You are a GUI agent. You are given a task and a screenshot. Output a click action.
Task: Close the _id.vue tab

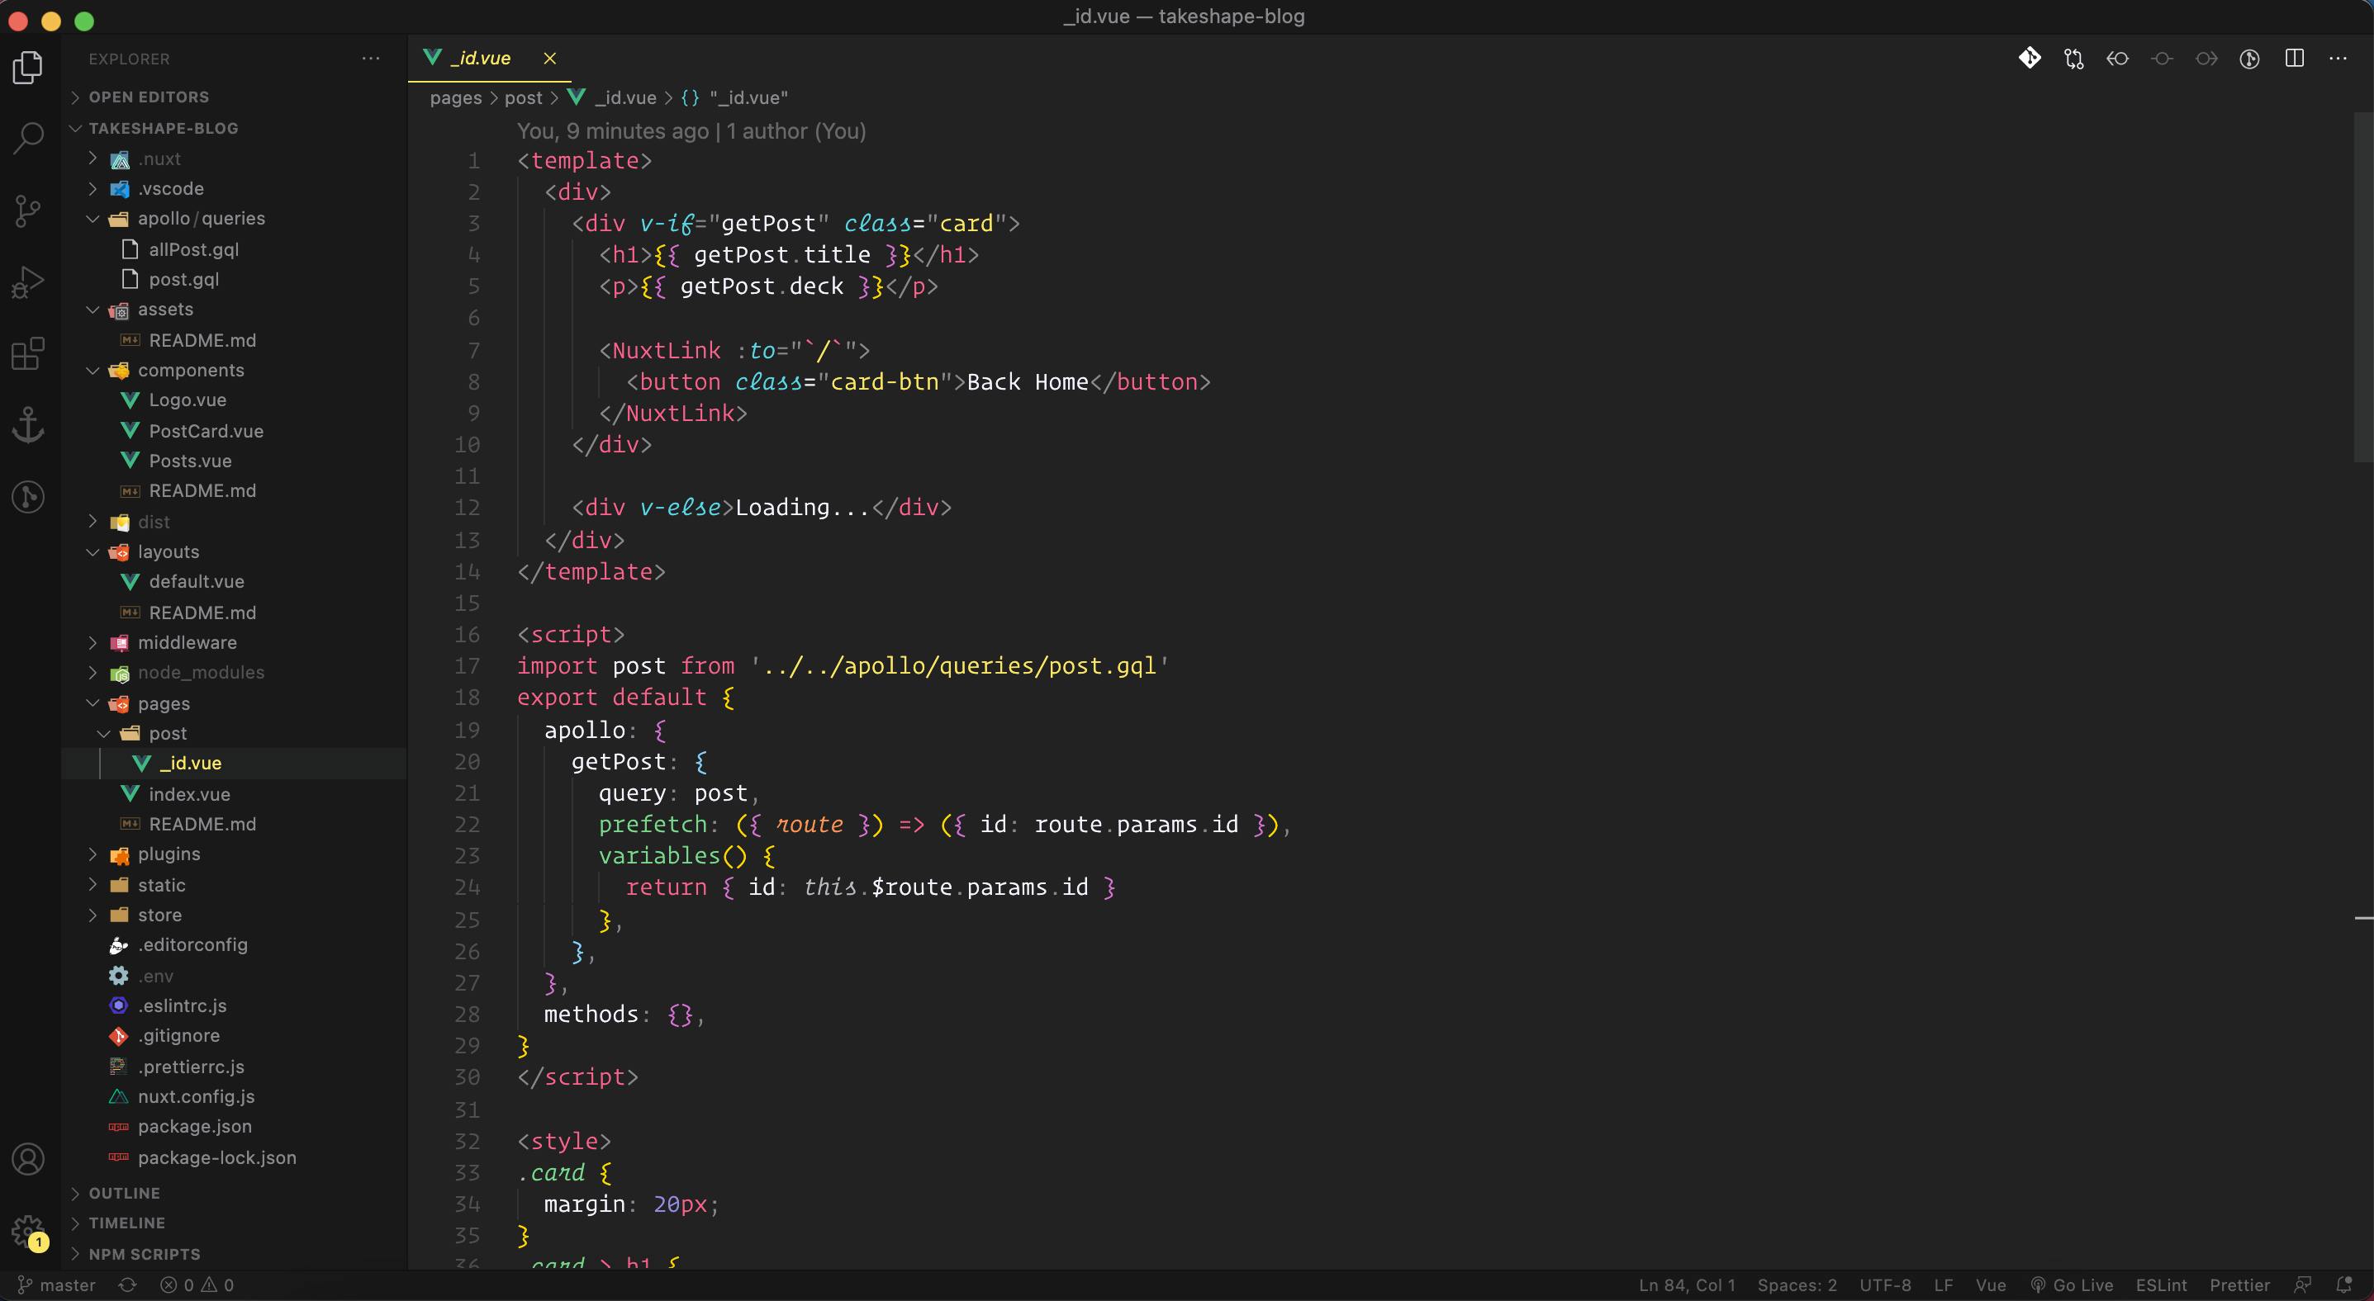tap(550, 59)
